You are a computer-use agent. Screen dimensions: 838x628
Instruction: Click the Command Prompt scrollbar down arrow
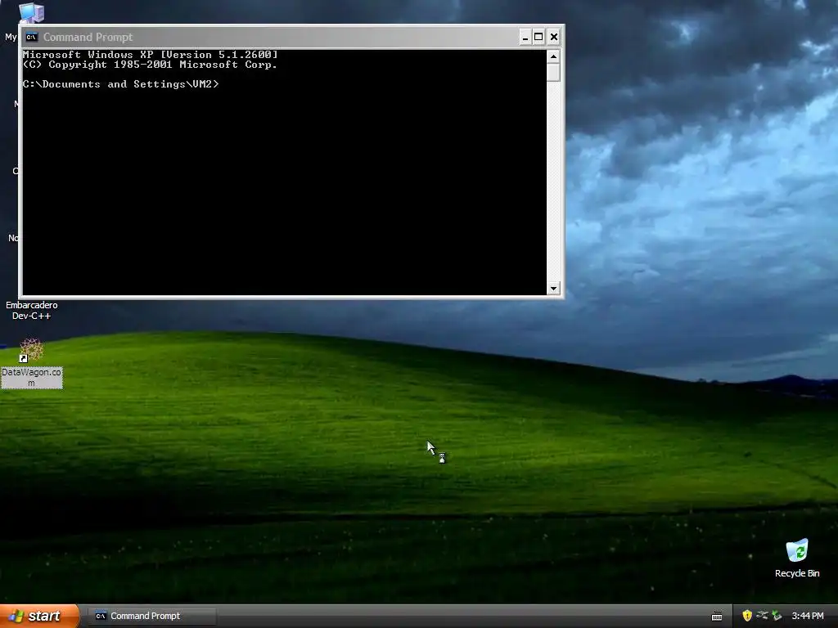click(x=553, y=289)
